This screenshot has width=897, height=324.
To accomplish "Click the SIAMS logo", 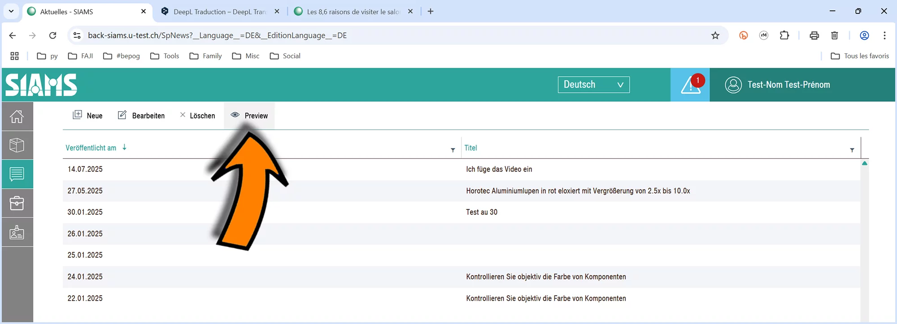I will point(41,85).
